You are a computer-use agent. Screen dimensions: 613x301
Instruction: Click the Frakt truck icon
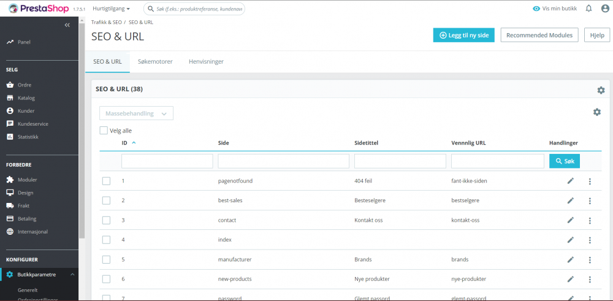point(10,205)
